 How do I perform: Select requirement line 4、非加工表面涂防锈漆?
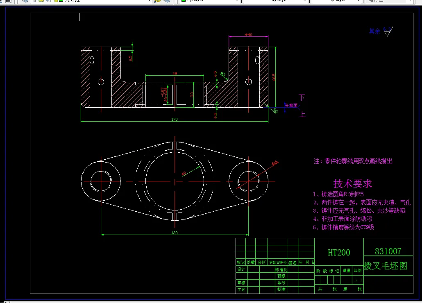pos(343,219)
